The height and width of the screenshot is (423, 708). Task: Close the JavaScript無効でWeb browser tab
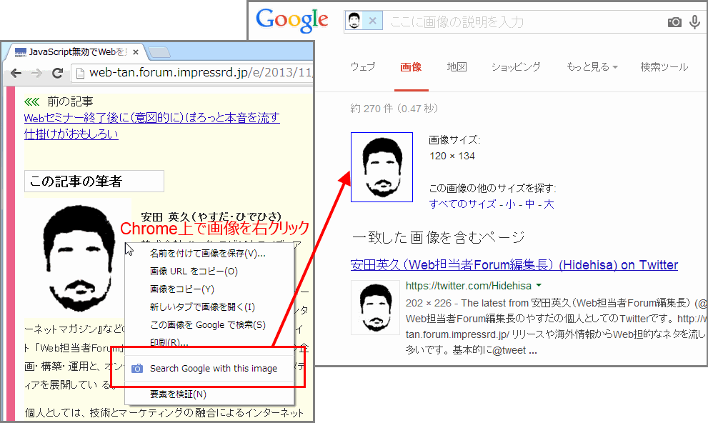136,51
